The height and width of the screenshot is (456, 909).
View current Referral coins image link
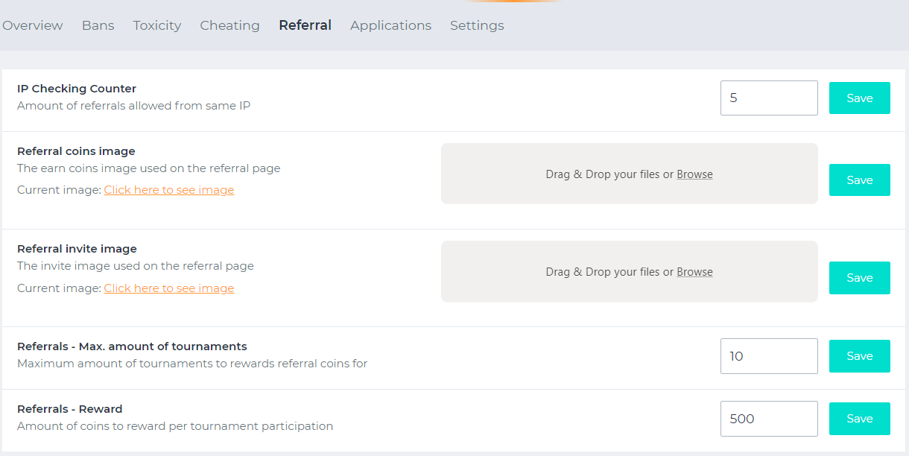pyautogui.click(x=169, y=190)
